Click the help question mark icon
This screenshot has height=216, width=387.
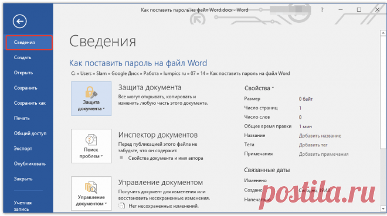tap(322, 10)
